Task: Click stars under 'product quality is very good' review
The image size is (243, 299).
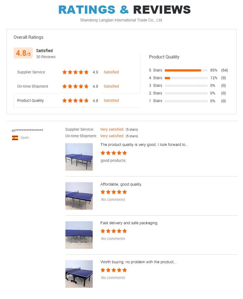Action: (113, 153)
